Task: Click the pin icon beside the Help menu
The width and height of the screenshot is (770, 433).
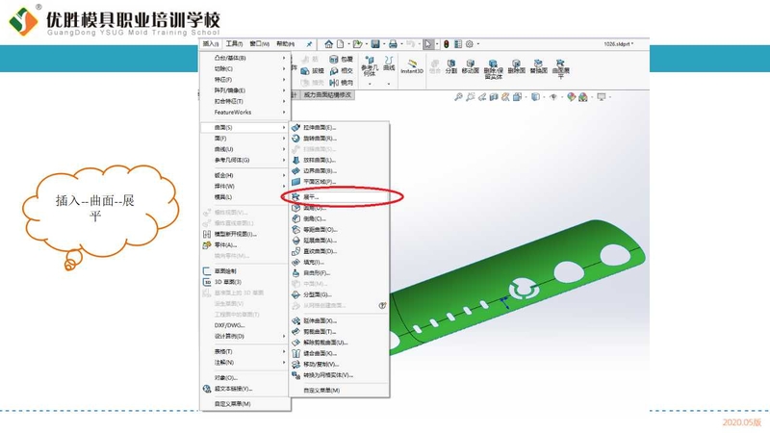Action: (309, 44)
